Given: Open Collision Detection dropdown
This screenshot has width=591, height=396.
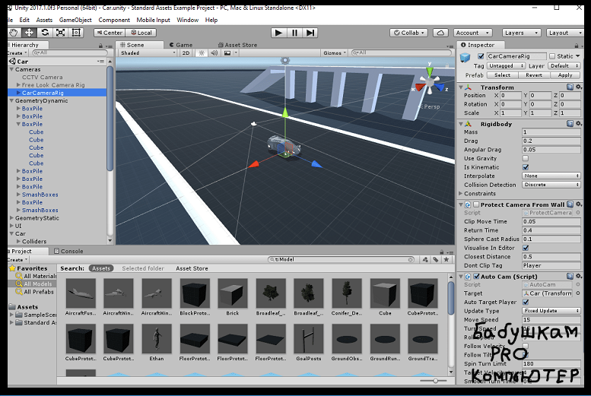Looking at the screenshot, I should [551, 185].
